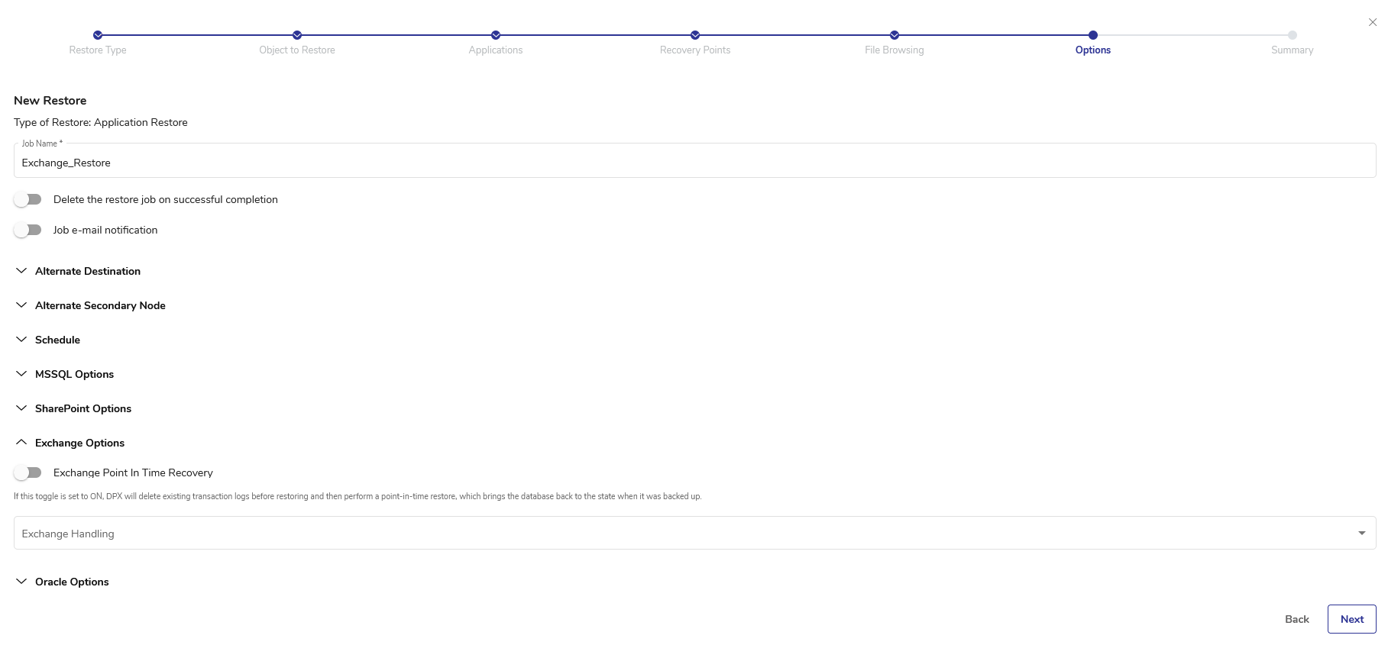Click the Restore Type step checkmark icon
This screenshot has height=645, width=1388.
point(98,35)
